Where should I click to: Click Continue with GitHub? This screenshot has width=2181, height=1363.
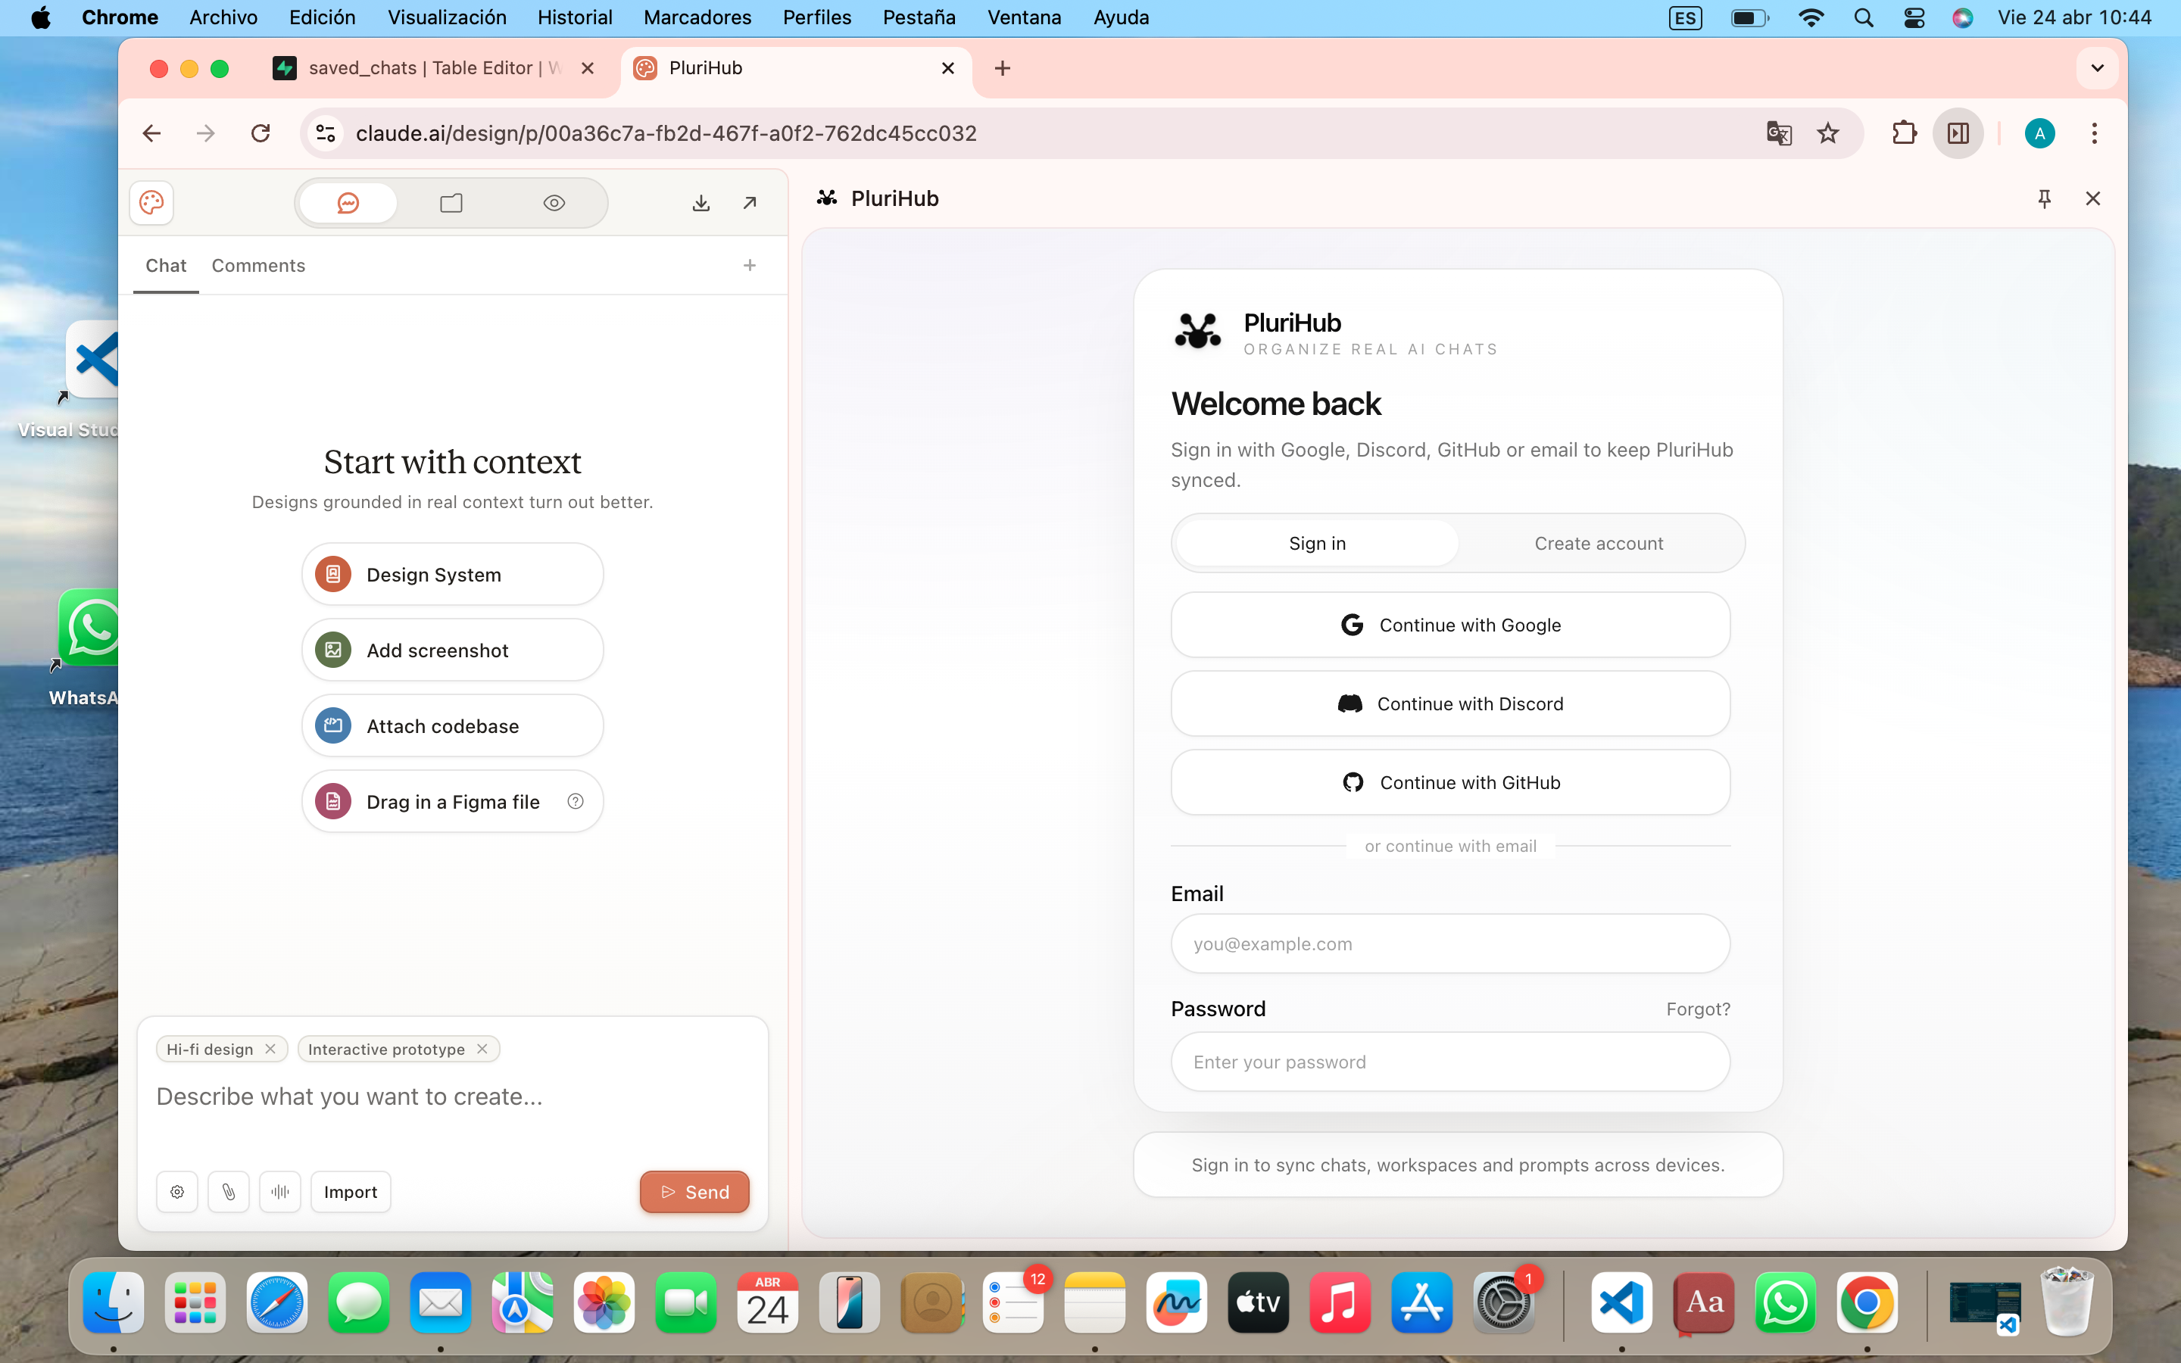pos(1450,782)
